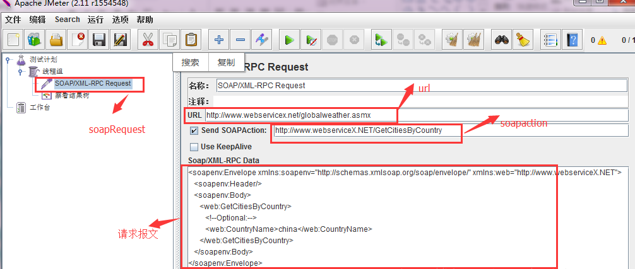Open the Function helper dialog icon
Image resolution: width=635 pixels, height=269 pixels.
tap(551, 40)
